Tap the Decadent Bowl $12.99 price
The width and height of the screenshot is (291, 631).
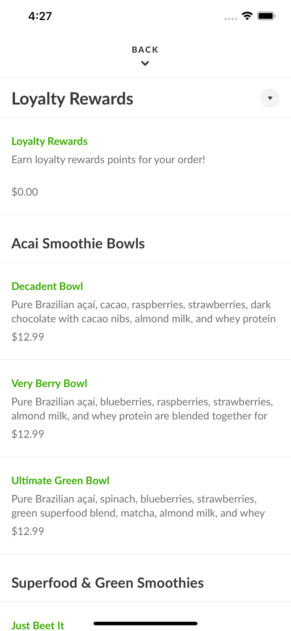(28, 337)
